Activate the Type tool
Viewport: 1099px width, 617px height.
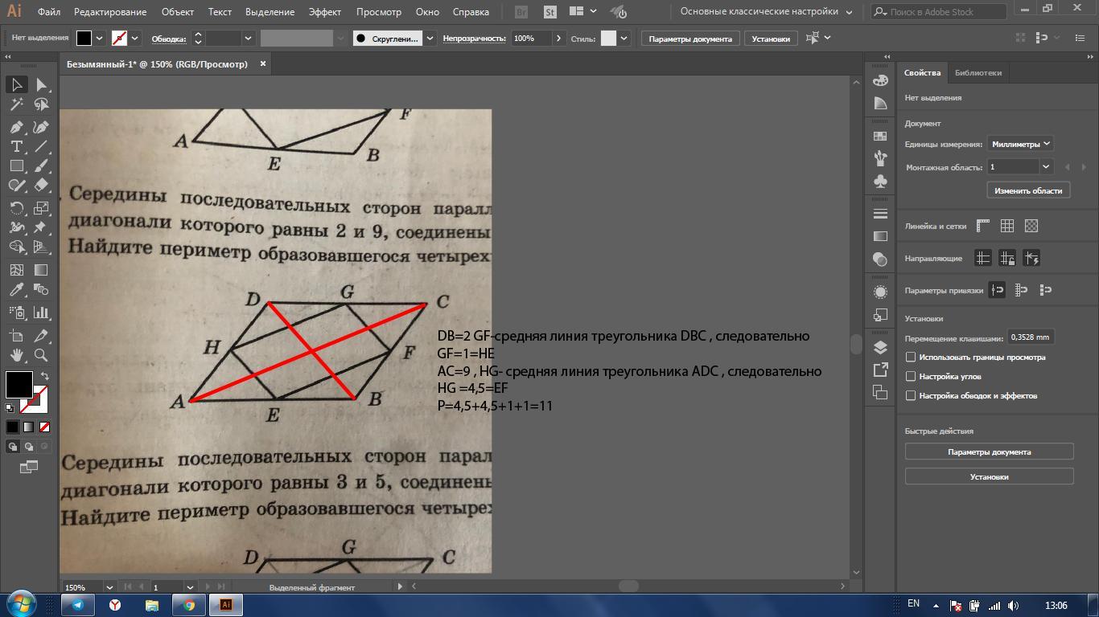point(16,146)
